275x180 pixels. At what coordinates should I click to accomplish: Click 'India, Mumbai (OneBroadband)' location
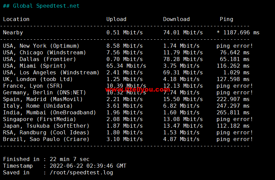point(49,113)
